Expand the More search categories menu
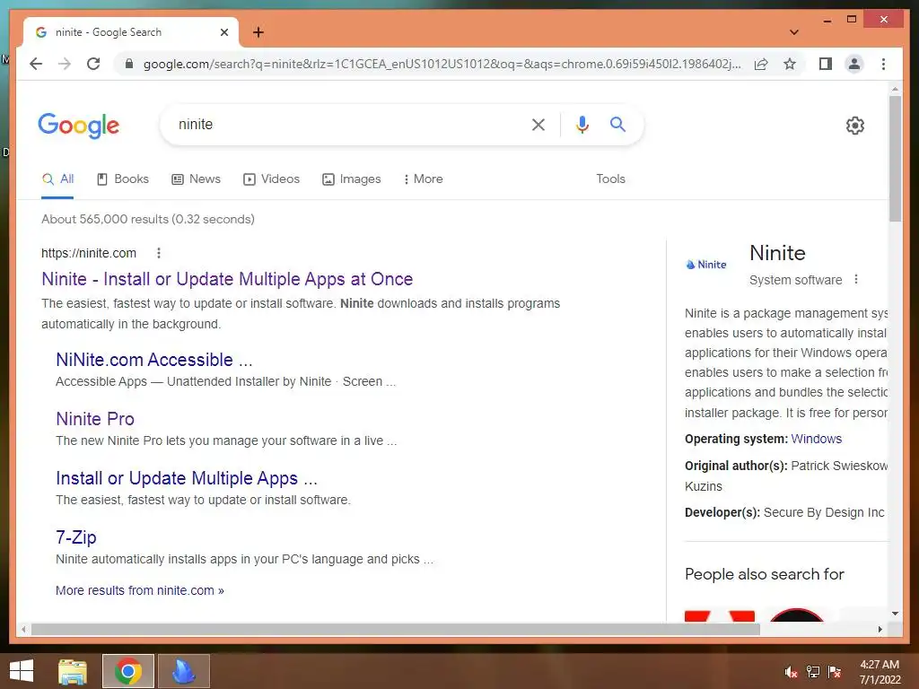 [x=424, y=179]
